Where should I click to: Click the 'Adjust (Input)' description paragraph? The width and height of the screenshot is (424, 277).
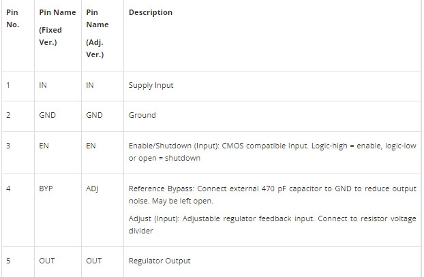point(272,224)
